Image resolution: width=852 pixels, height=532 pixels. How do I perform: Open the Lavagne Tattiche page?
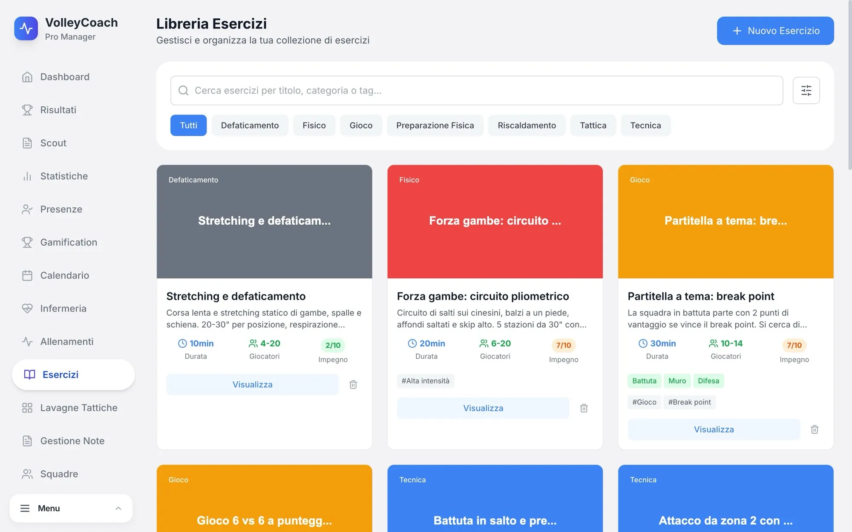click(x=73, y=408)
